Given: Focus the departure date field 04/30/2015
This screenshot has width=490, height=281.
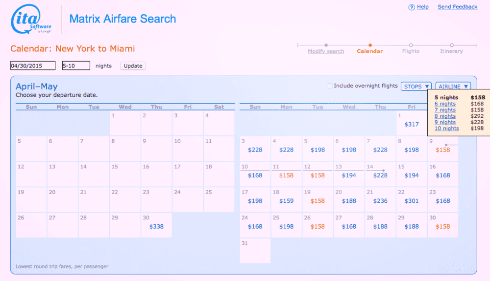Looking at the screenshot, I should click(x=33, y=66).
